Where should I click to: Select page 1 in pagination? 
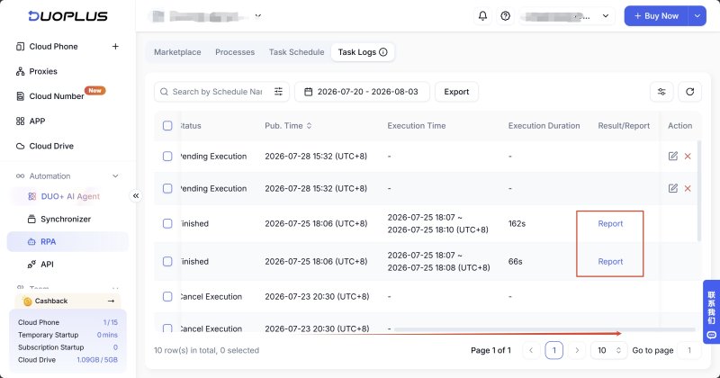coord(554,350)
